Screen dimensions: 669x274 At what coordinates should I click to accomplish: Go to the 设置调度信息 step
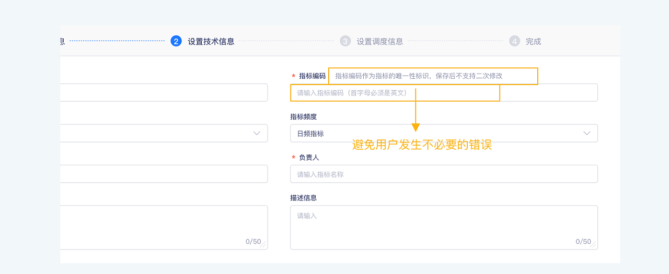click(380, 42)
